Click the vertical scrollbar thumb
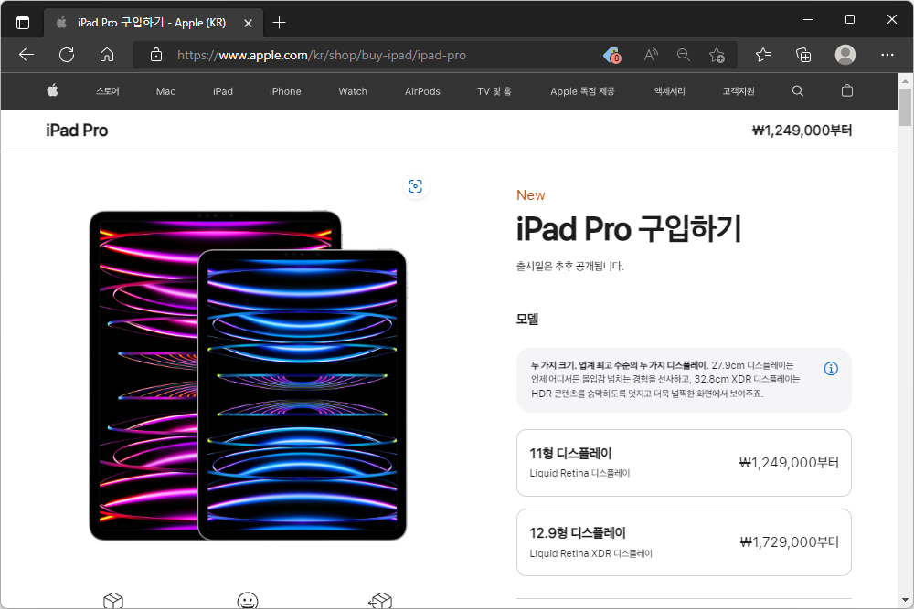914x609 pixels. tap(905, 107)
